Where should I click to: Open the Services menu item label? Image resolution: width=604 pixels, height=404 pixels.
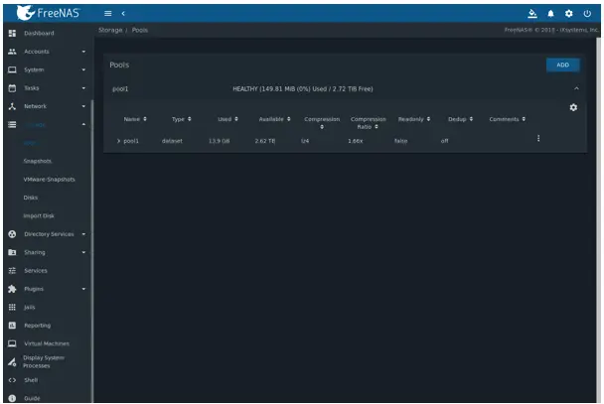click(36, 270)
